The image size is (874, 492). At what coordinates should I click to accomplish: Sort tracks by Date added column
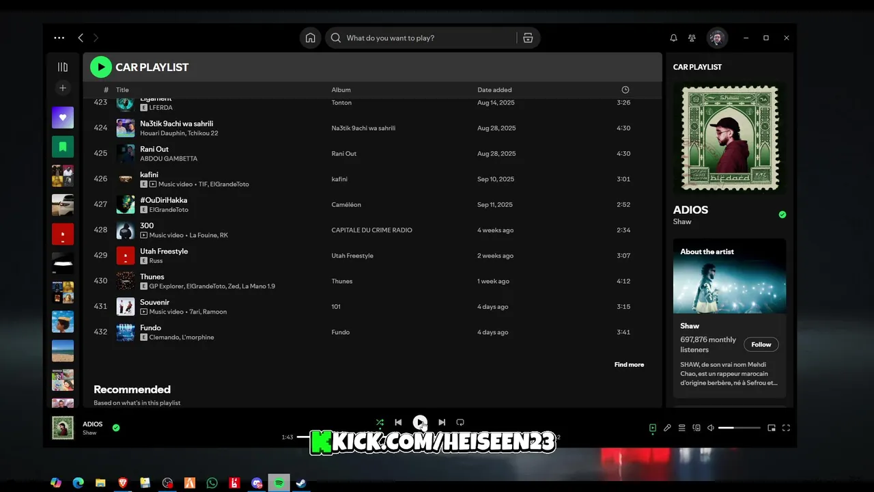click(x=494, y=90)
